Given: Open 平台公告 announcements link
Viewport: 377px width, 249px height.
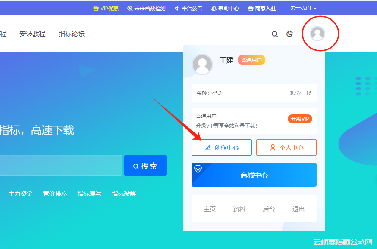Looking at the screenshot, I should click(x=188, y=9).
